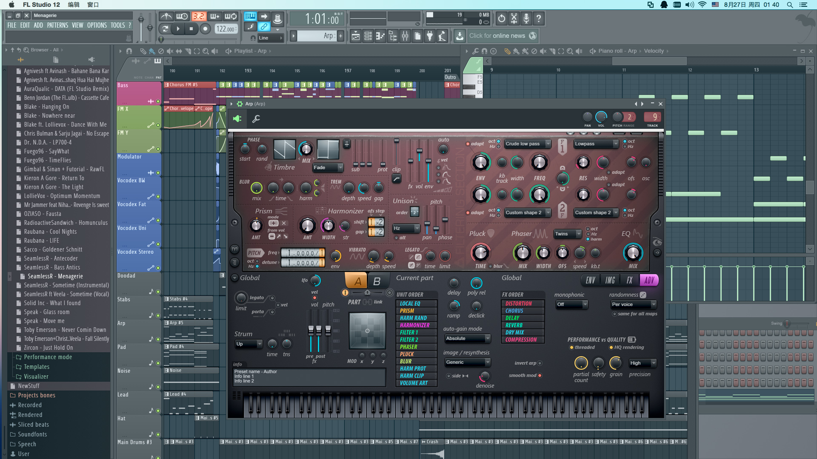The height and width of the screenshot is (459, 817).
Task: Click the Record button
Action: (205, 29)
